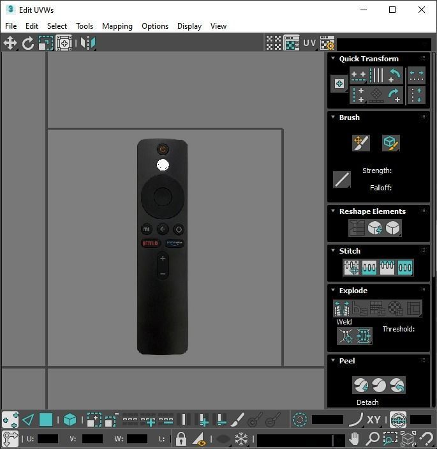Click Weld Selected Subobjects icon

[363, 335]
